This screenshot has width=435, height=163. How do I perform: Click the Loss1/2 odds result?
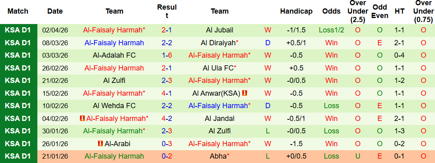[331, 30]
